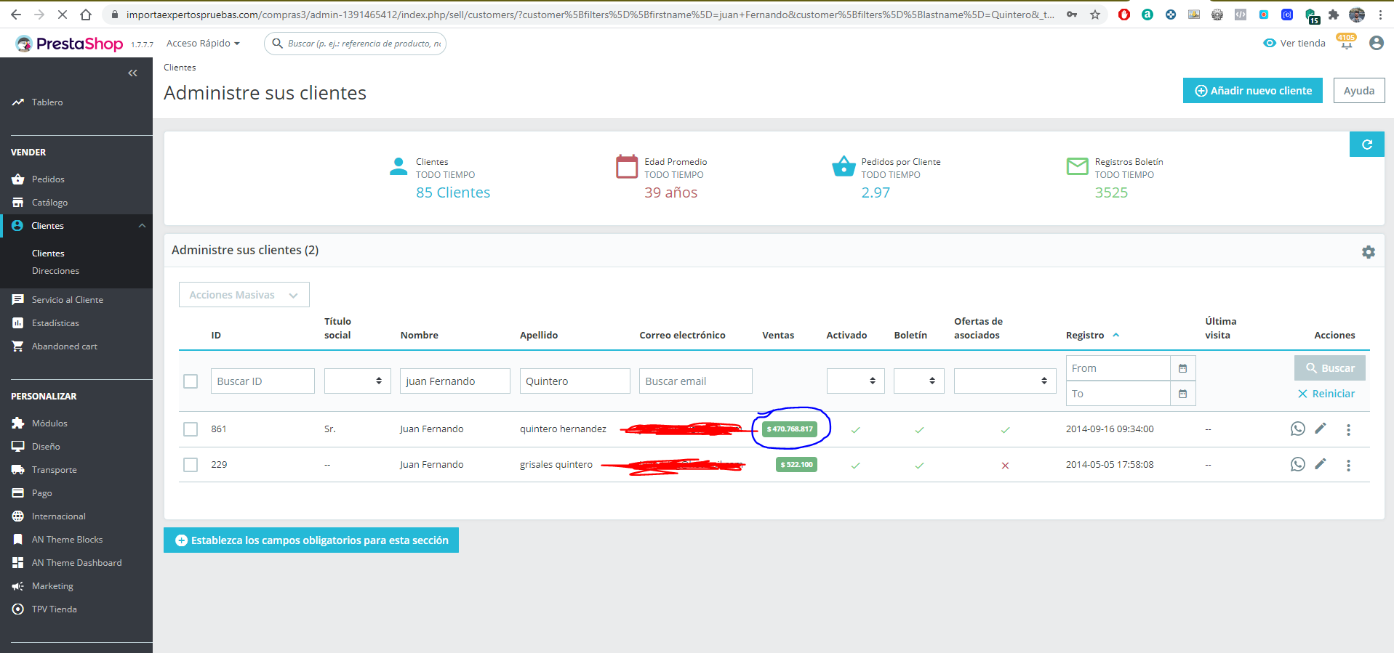Image resolution: width=1394 pixels, height=653 pixels.
Task: Open Boletín filter dropdown
Action: 919,381
